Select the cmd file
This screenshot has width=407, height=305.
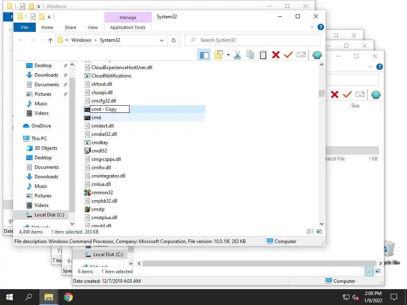pyautogui.click(x=96, y=118)
